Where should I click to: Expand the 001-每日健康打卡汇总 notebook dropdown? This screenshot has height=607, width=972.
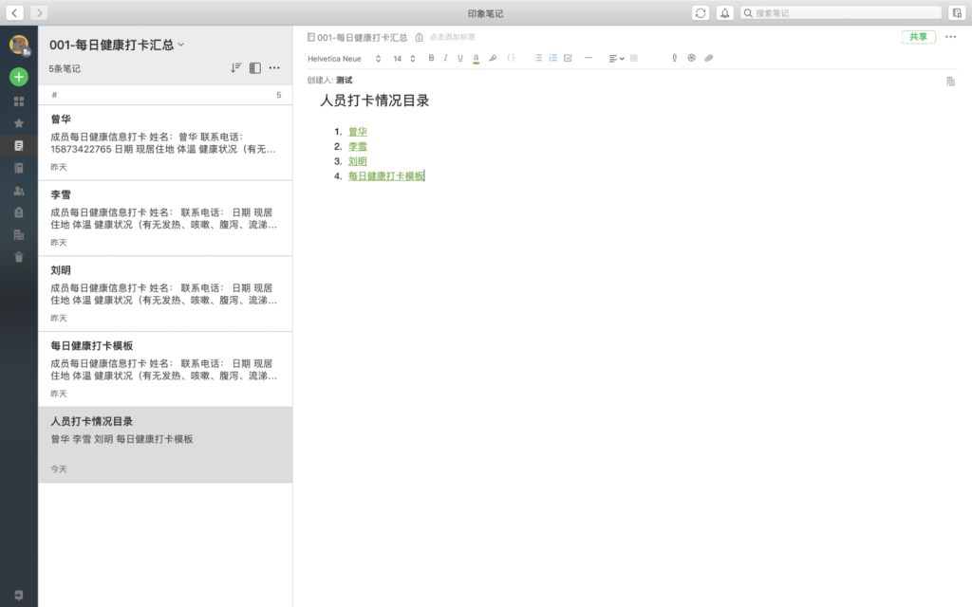pyautogui.click(x=181, y=45)
